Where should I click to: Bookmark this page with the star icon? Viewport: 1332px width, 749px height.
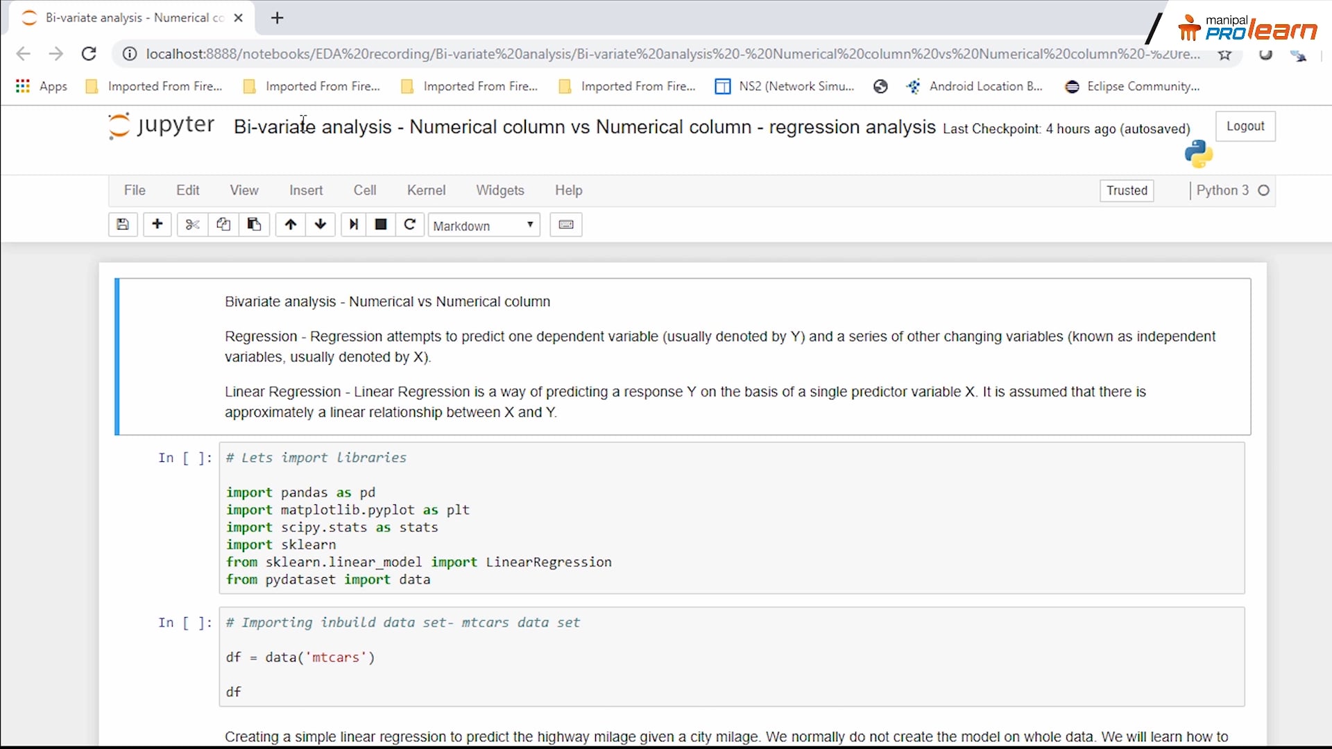[1225, 54]
